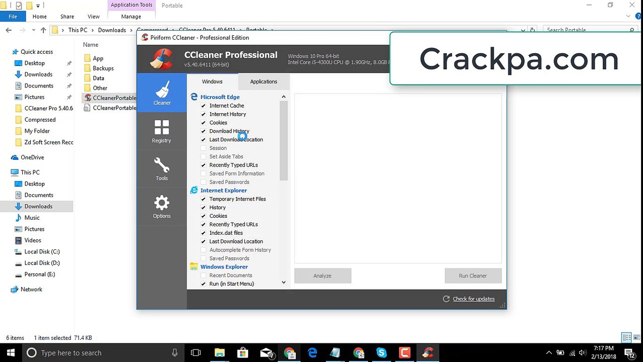Screen dimensions: 643x362
Task: Click the microphone icon in search box
Action: point(175,353)
